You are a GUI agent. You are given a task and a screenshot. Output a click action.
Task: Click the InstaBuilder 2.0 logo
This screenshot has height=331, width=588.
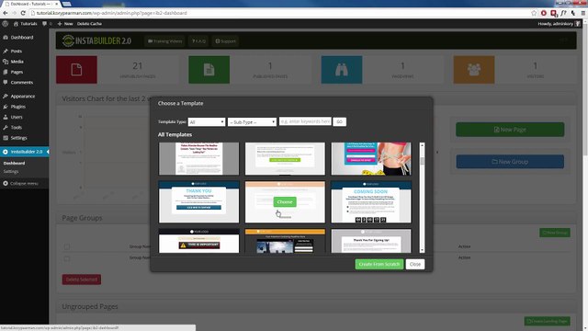(x=96, y=40)
